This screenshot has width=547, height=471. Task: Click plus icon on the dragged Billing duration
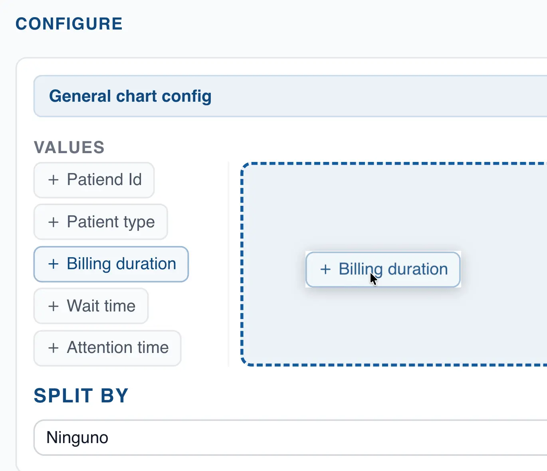pos(325,269)
